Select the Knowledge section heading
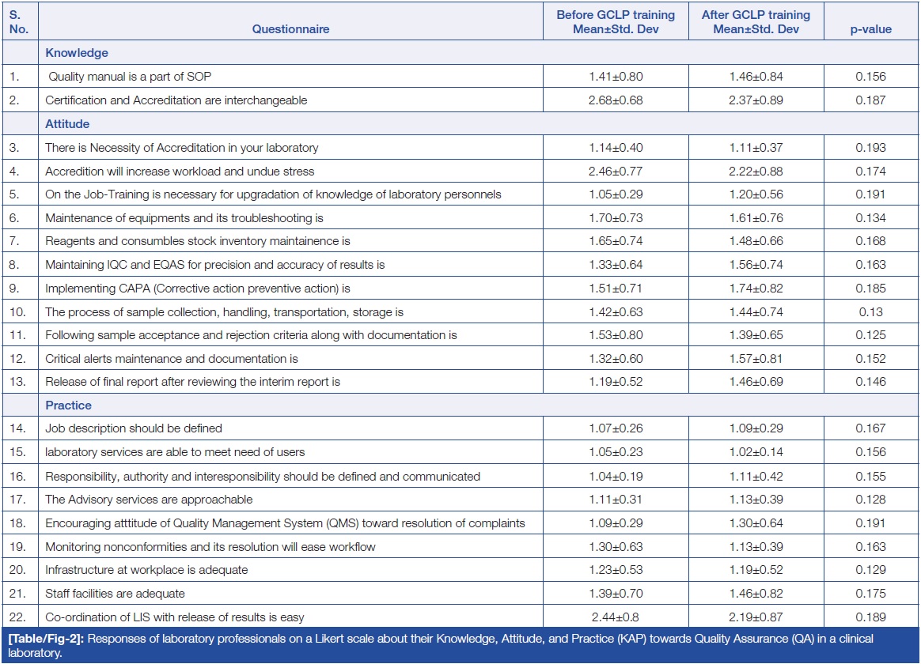 point(77,53)
